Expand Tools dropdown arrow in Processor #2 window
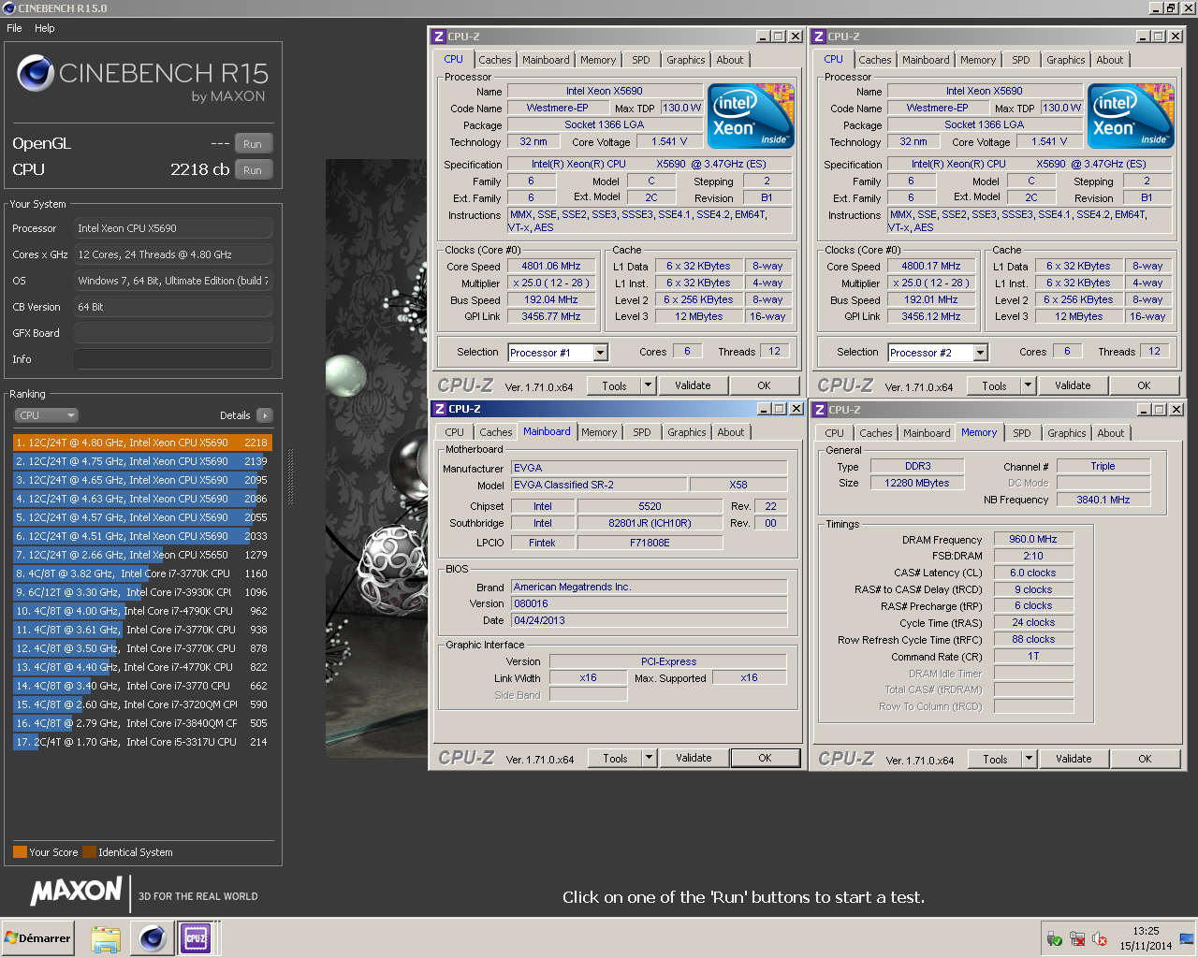 click(1028, 385)
